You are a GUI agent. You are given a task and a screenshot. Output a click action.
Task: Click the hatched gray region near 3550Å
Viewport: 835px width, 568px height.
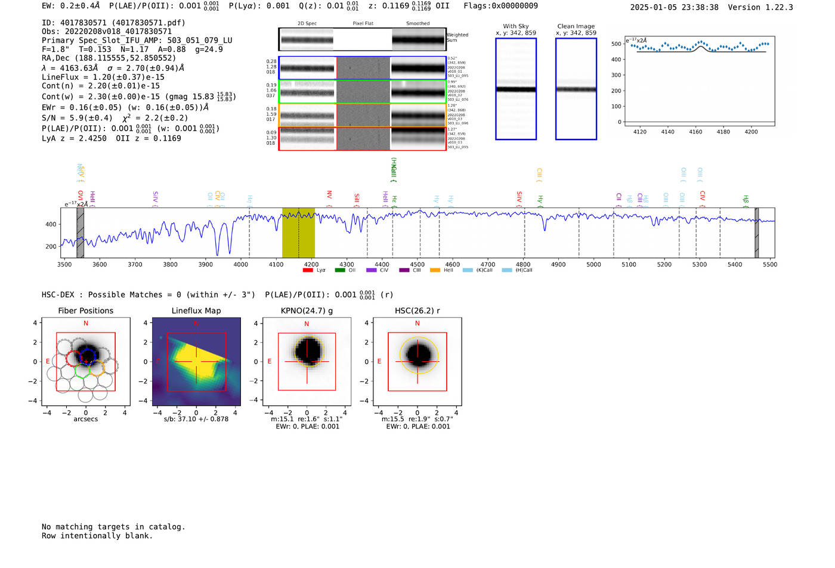click(81, 233)
